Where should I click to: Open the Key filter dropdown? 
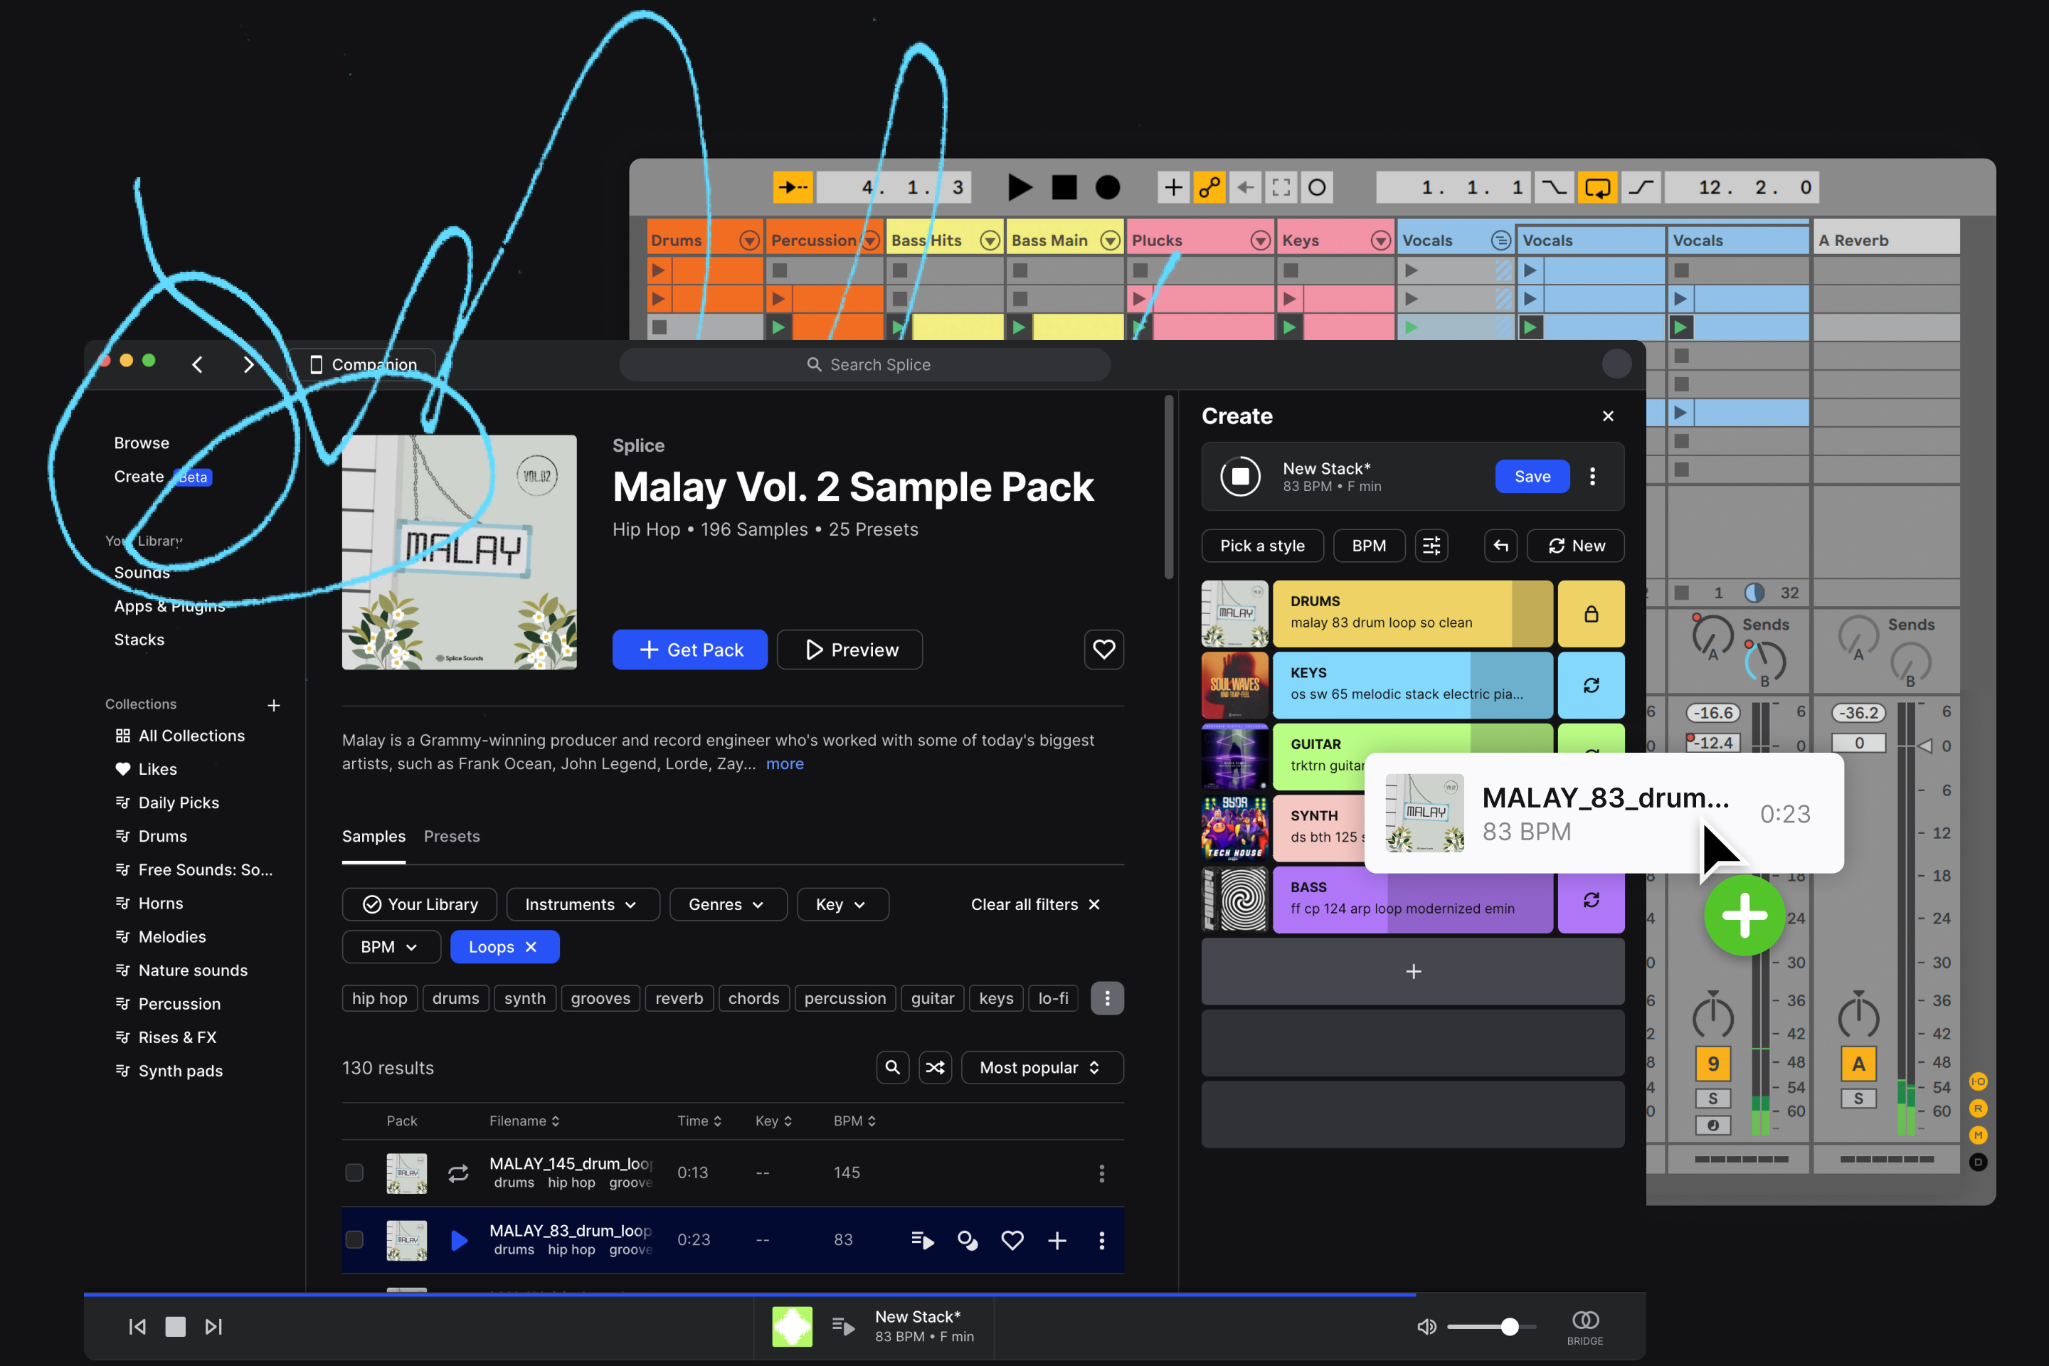[x=842, y=904]
